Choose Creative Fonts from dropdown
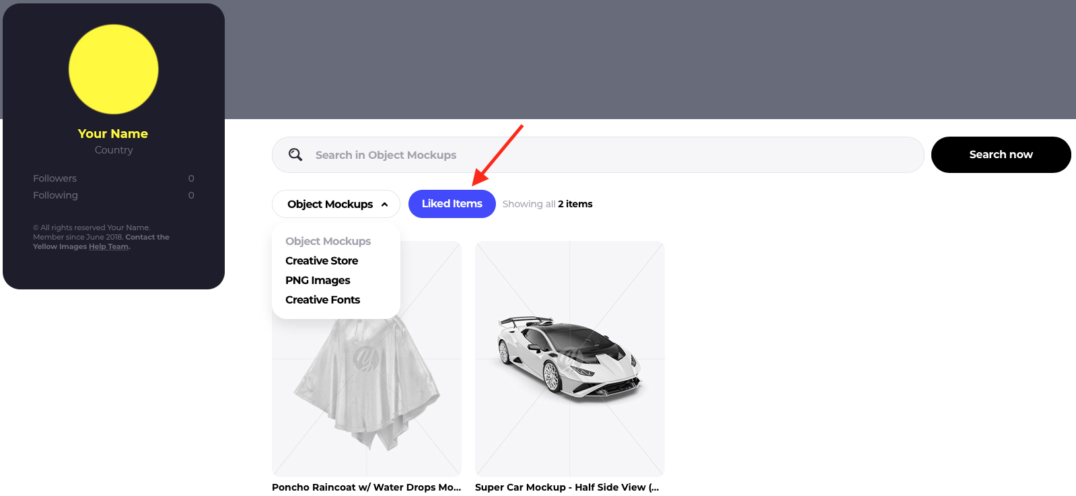This screenshot has width=1076, height=496. coord(322,299)
